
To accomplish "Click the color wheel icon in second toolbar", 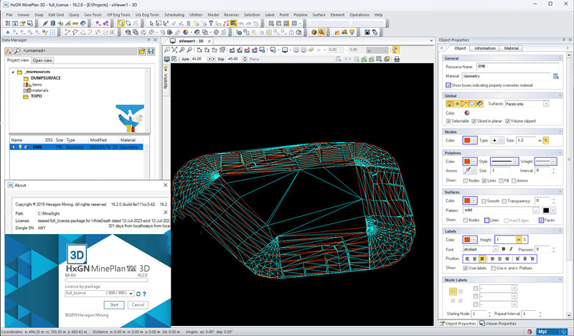I will click(x=186, y=32).
